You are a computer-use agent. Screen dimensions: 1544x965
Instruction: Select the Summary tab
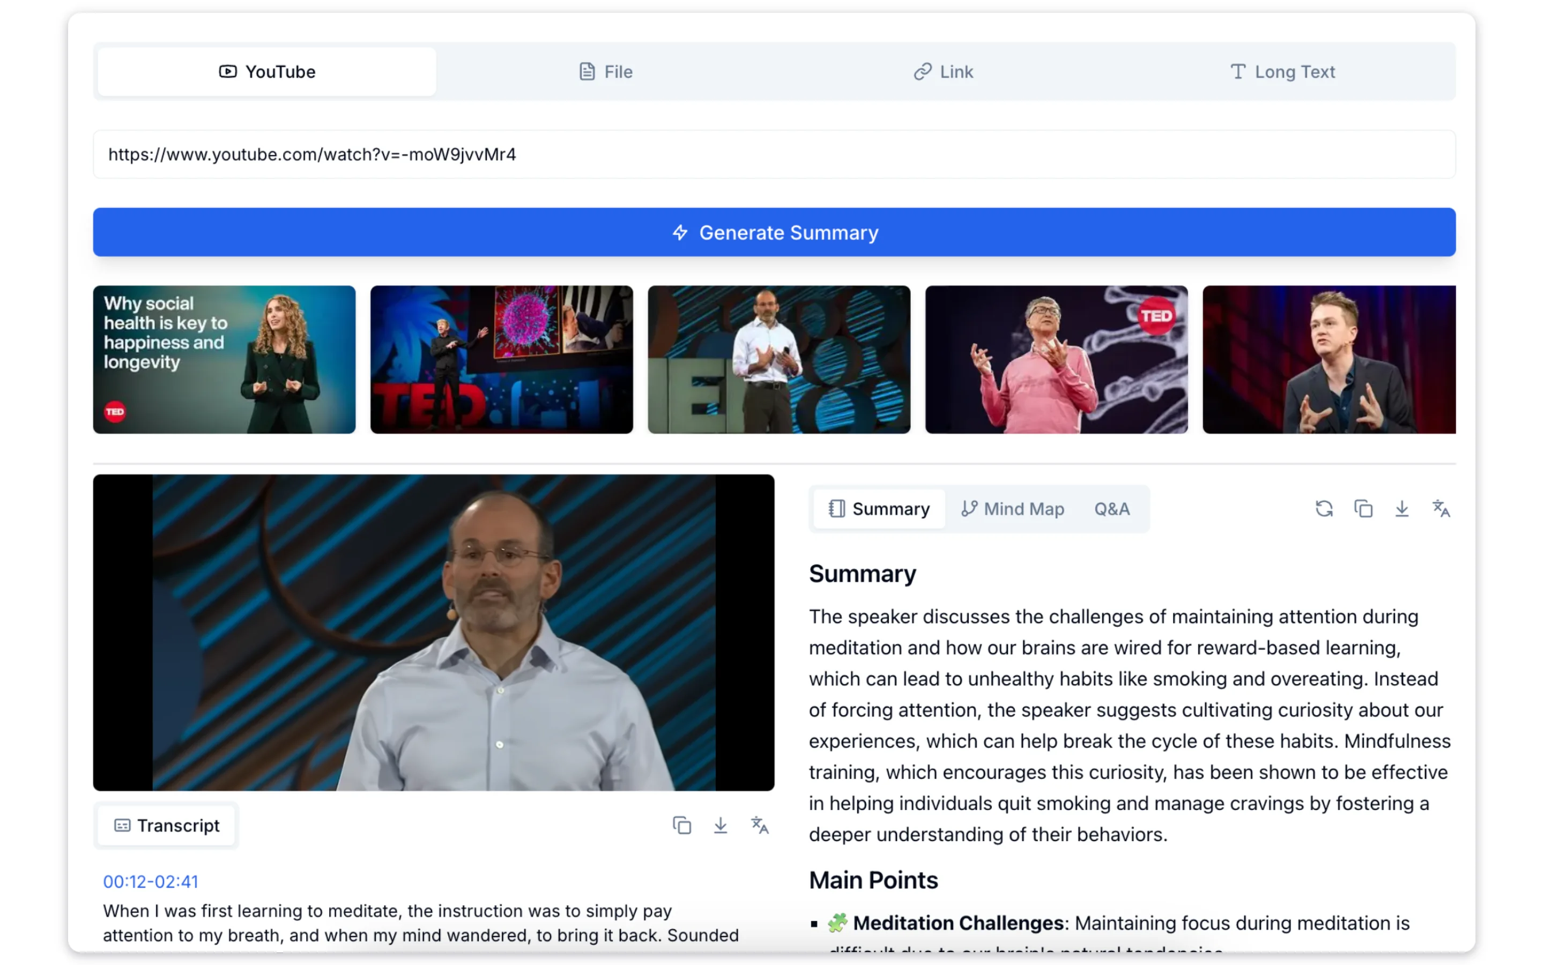879,509
